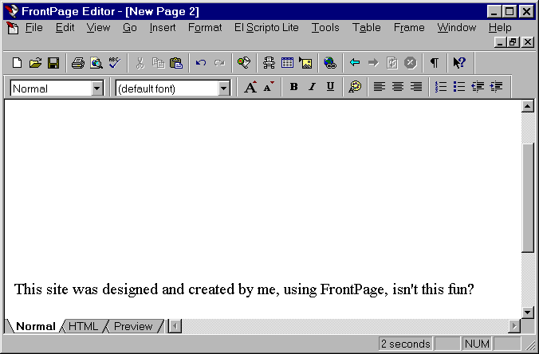Cut selection with scissors icon
This screenshot has width=539, height=354.
(140, 63)
